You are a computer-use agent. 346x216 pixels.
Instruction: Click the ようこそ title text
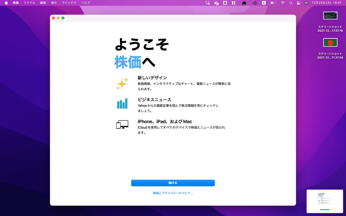tap(142, 44)
